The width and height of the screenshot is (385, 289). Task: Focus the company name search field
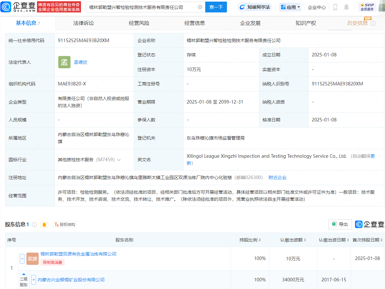pos(142,7)
